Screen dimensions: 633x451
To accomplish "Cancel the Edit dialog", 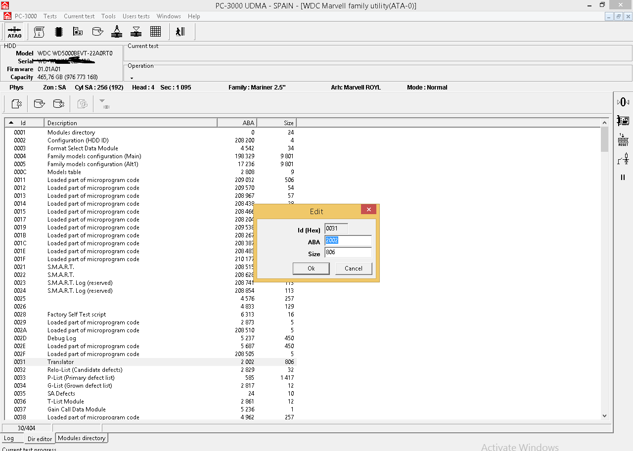I will 354,269.
